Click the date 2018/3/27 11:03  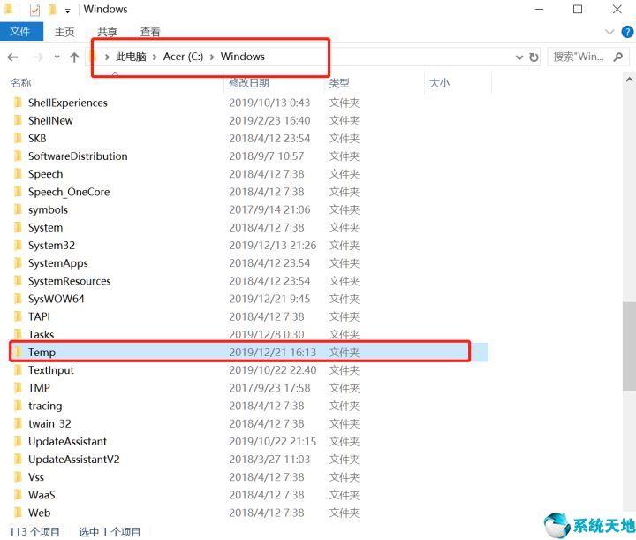click(x=269, y=460)
